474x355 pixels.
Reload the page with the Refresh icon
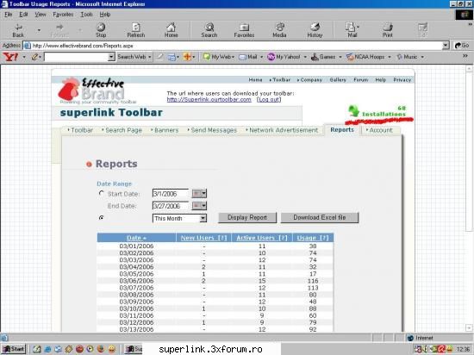pyautogui.click(x=136, y=30)
